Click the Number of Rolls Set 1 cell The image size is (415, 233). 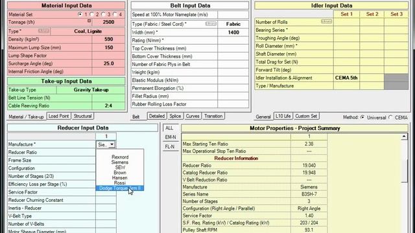pyautogui.click(x=346, y=22)
